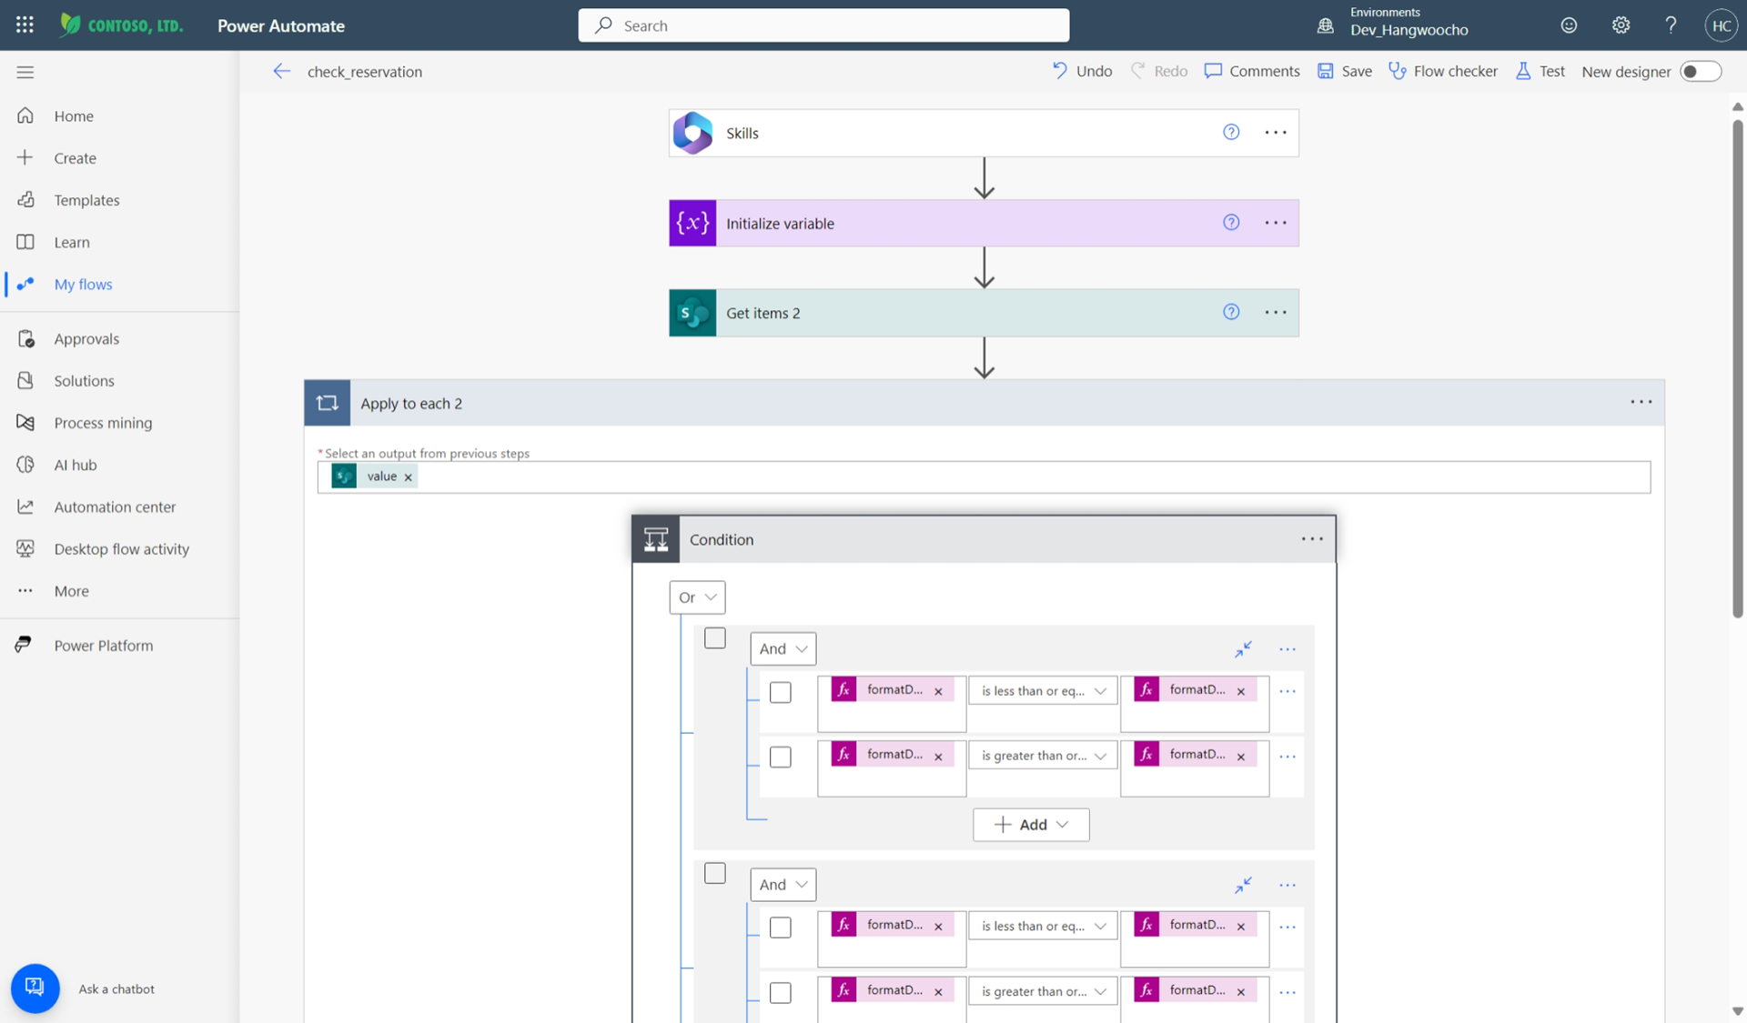The image size is (1747, 1023).
Task: Open the second And group options ellipsis
Action: [x=1288, y=885]
